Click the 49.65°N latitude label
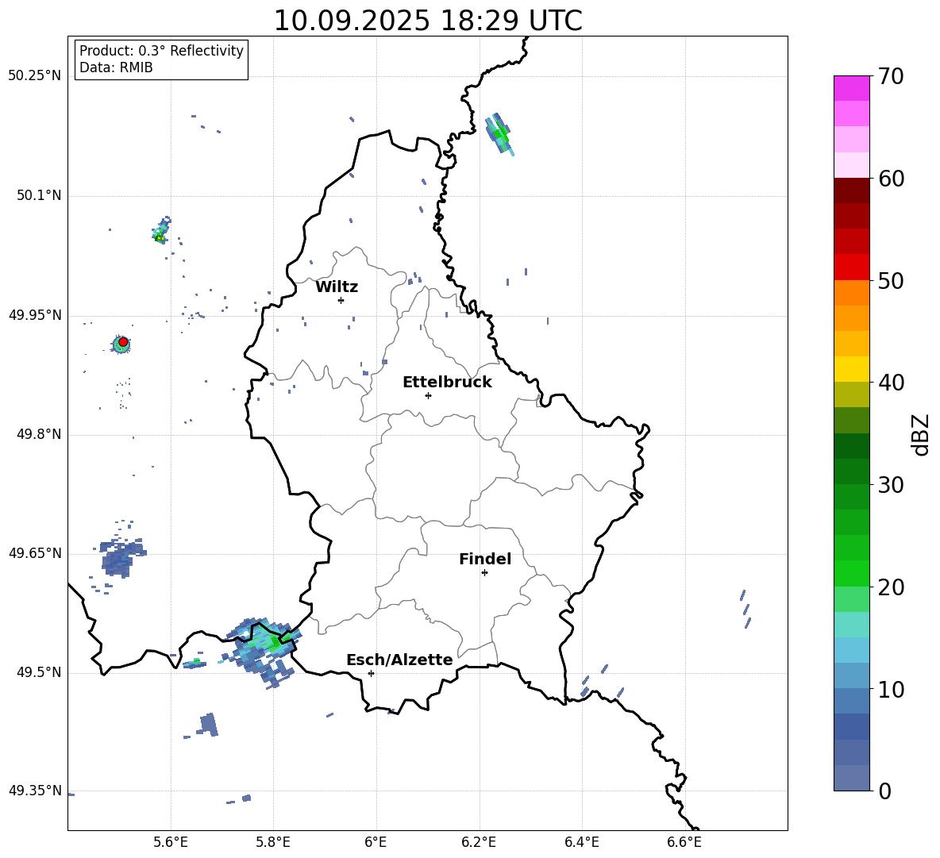The height and width of the screenshot is (858, 940). pos(34,552)
